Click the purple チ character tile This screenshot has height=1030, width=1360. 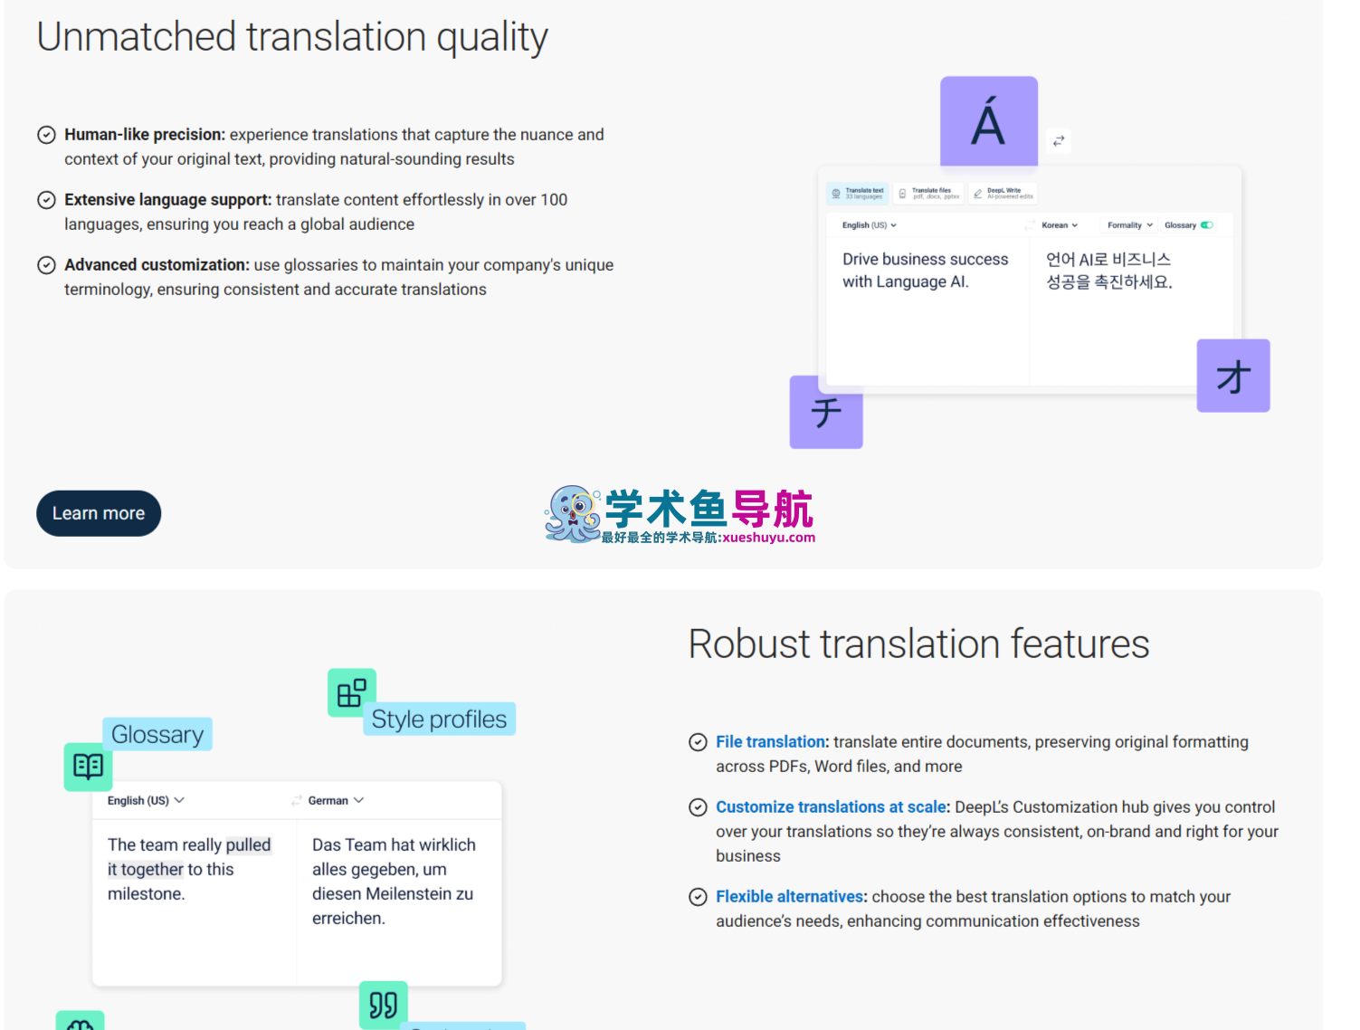[x=825, y=413]
